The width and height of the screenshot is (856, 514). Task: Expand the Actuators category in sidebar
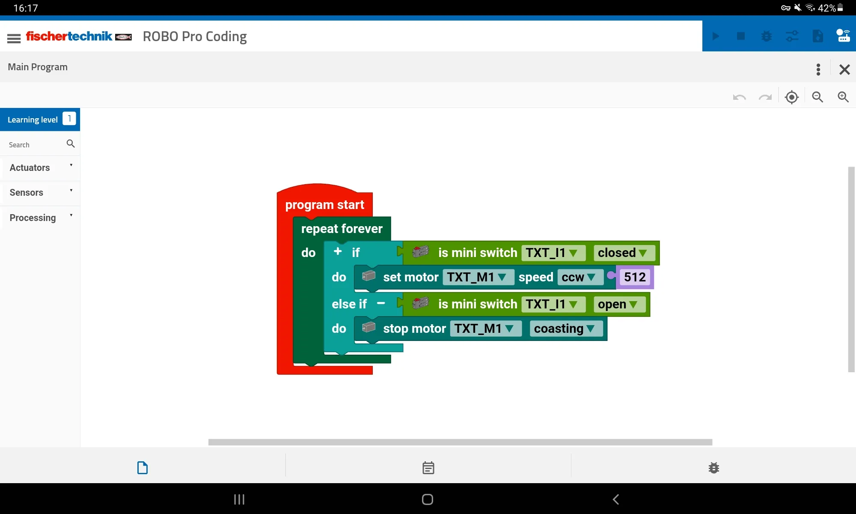40,167
